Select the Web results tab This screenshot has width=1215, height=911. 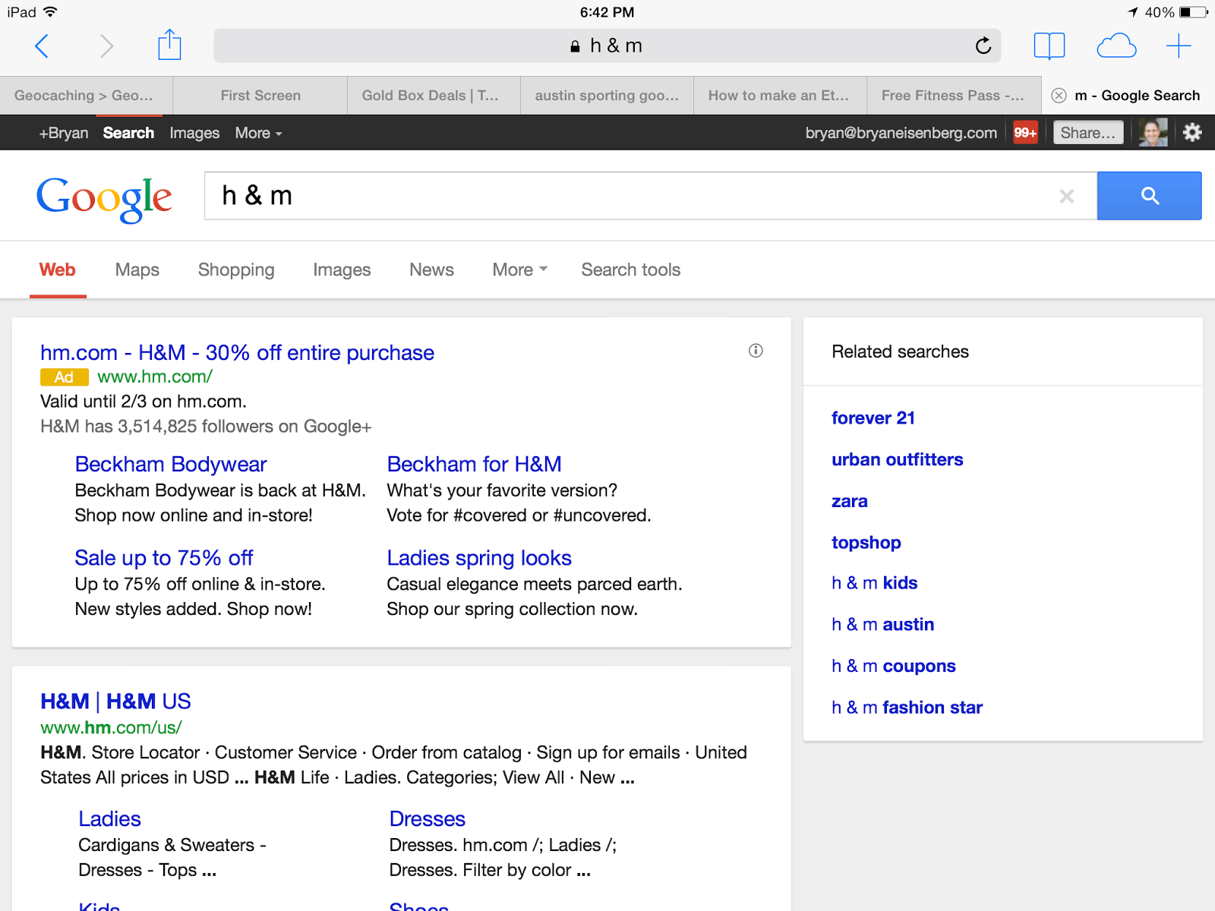(x=57, y=270)
